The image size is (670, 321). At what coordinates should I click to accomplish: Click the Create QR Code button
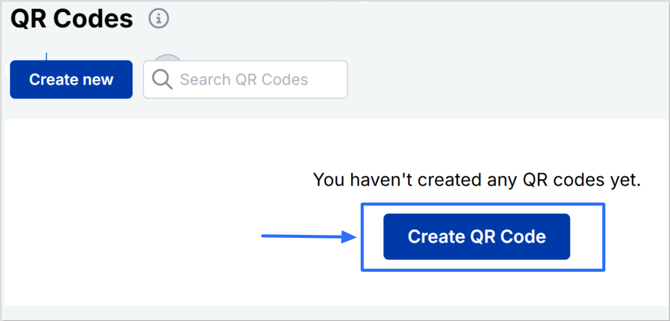pyautogui.click(x=477, y=236)
